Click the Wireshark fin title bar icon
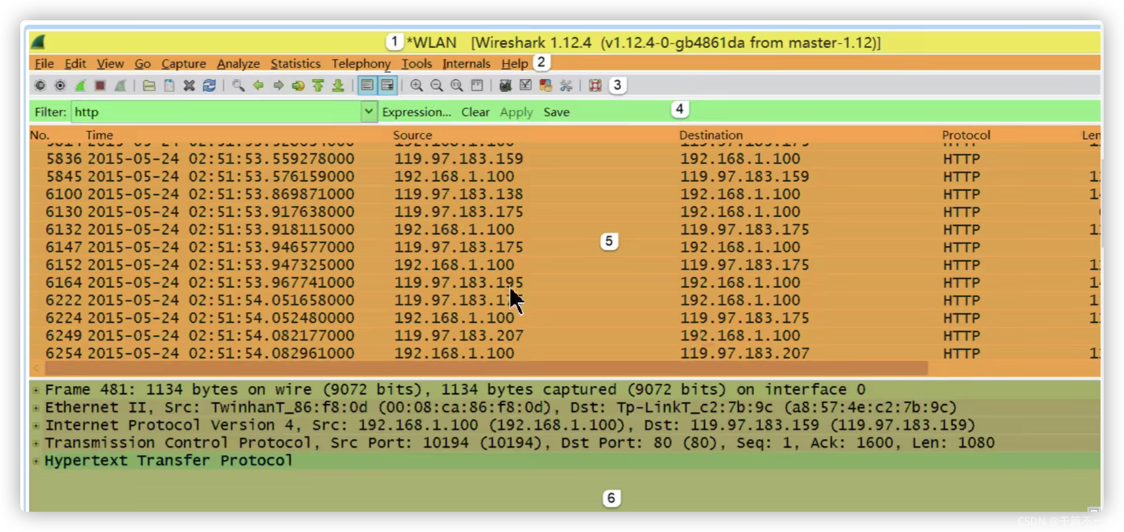 [x=38, y=42]
